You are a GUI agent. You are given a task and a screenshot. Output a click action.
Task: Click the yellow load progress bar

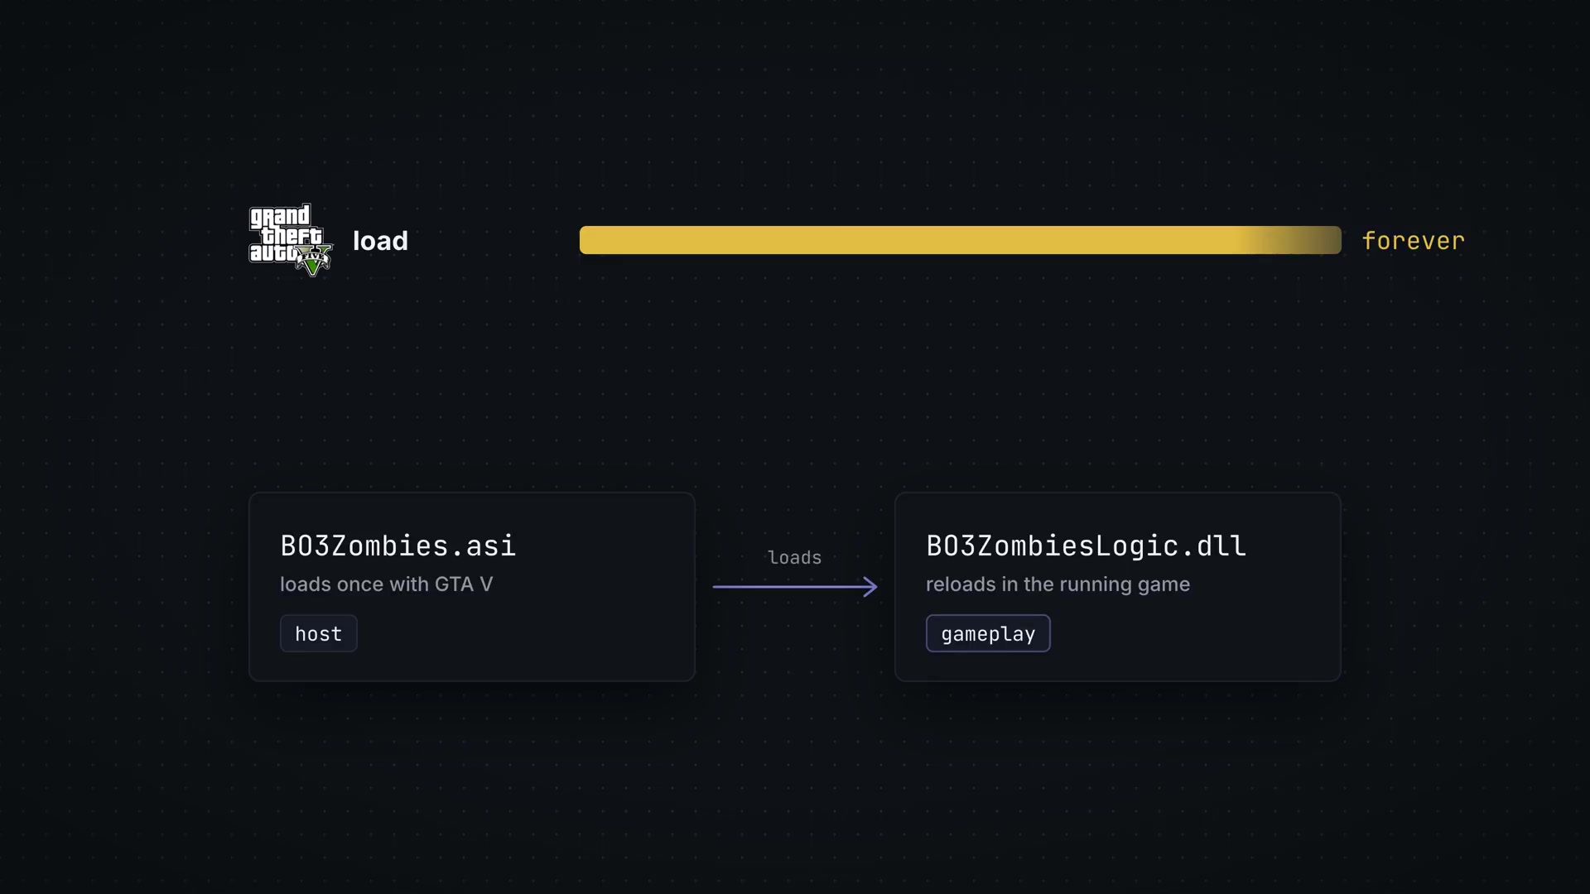pyautogui.click(x=960, y=240)
